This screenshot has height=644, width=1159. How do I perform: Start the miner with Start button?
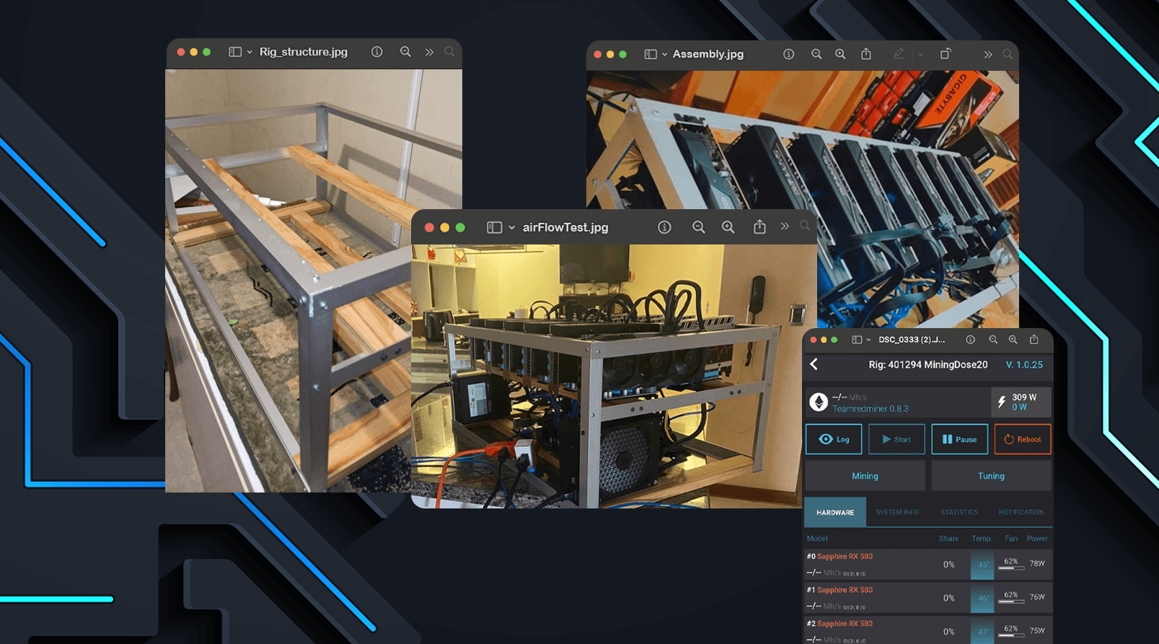point(896,439)
